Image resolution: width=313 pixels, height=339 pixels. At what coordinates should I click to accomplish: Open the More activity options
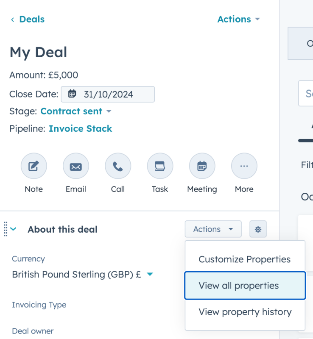point(244,166)
